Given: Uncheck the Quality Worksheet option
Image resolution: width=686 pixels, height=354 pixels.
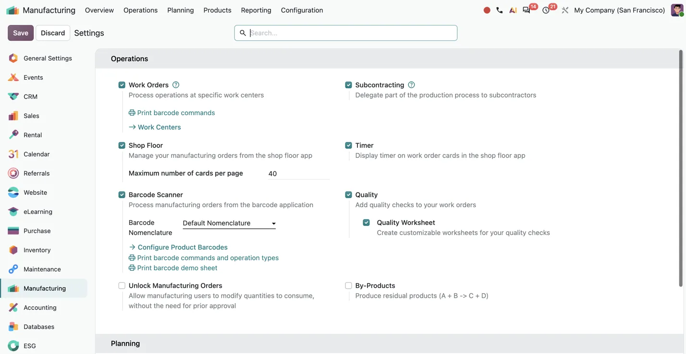Looking at the screenshot, I should [367, 223].
